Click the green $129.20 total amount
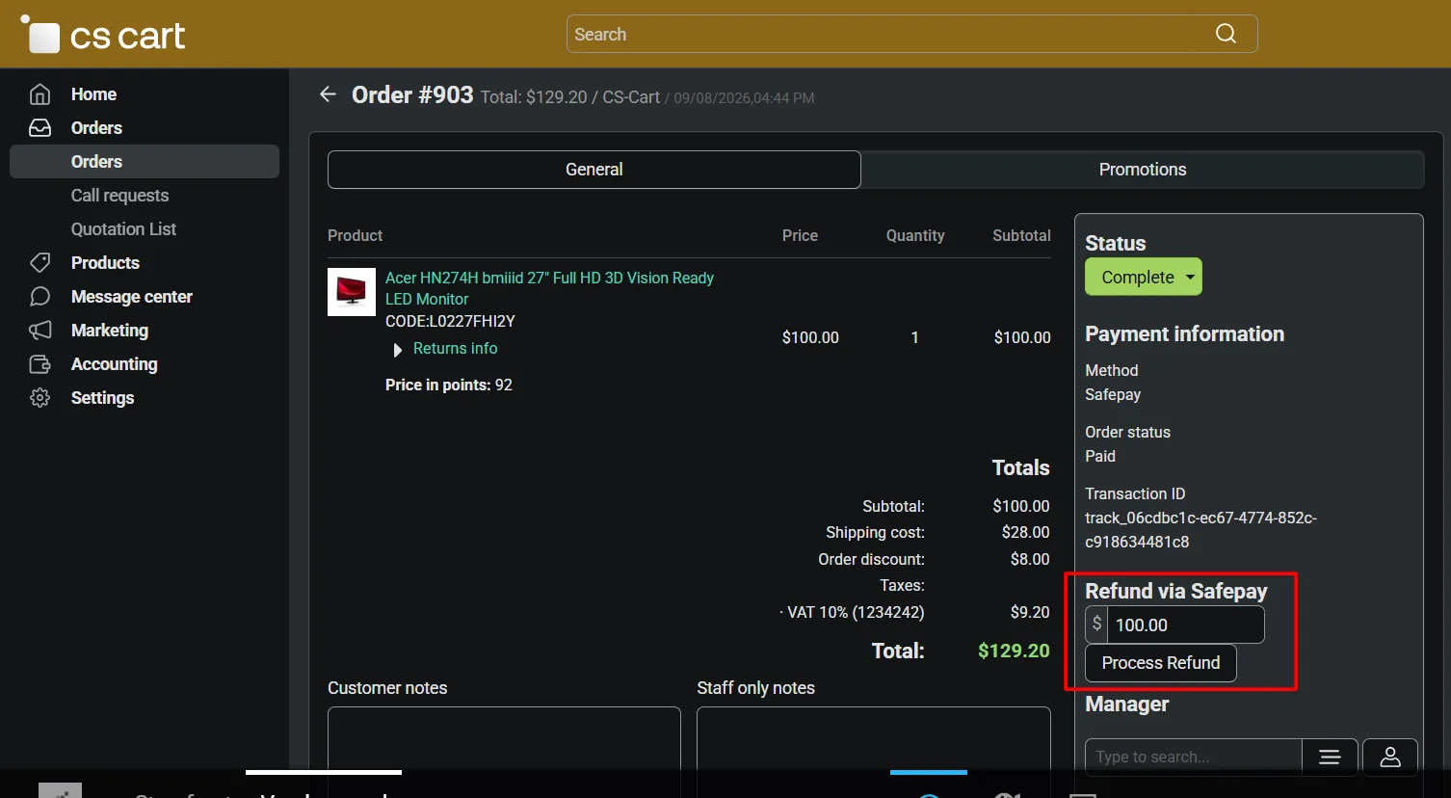The width and height of the screenshot is (1451, 798). click(x=1014, y=651)
